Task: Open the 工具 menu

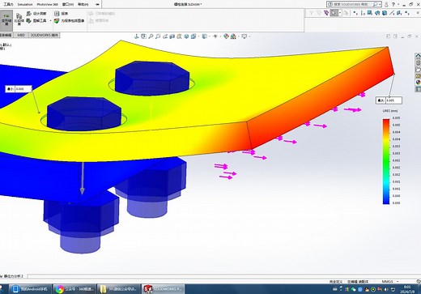Action: pyautogui.click(x=9, y=4)
